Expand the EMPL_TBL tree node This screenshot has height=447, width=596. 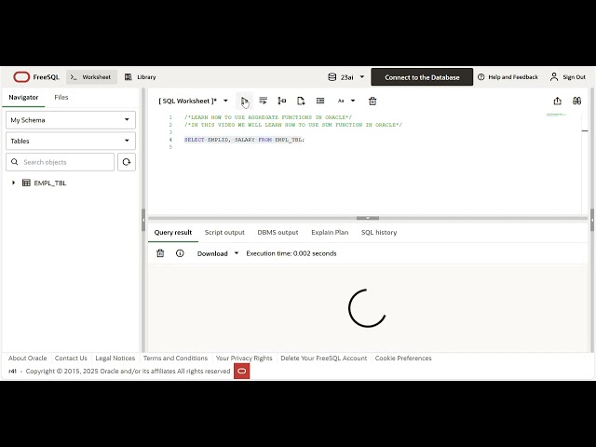coord(14,183)
